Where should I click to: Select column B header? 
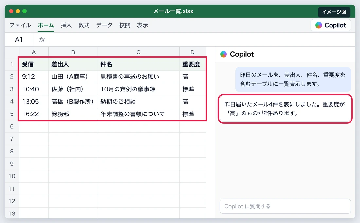[x=73, y=52]
